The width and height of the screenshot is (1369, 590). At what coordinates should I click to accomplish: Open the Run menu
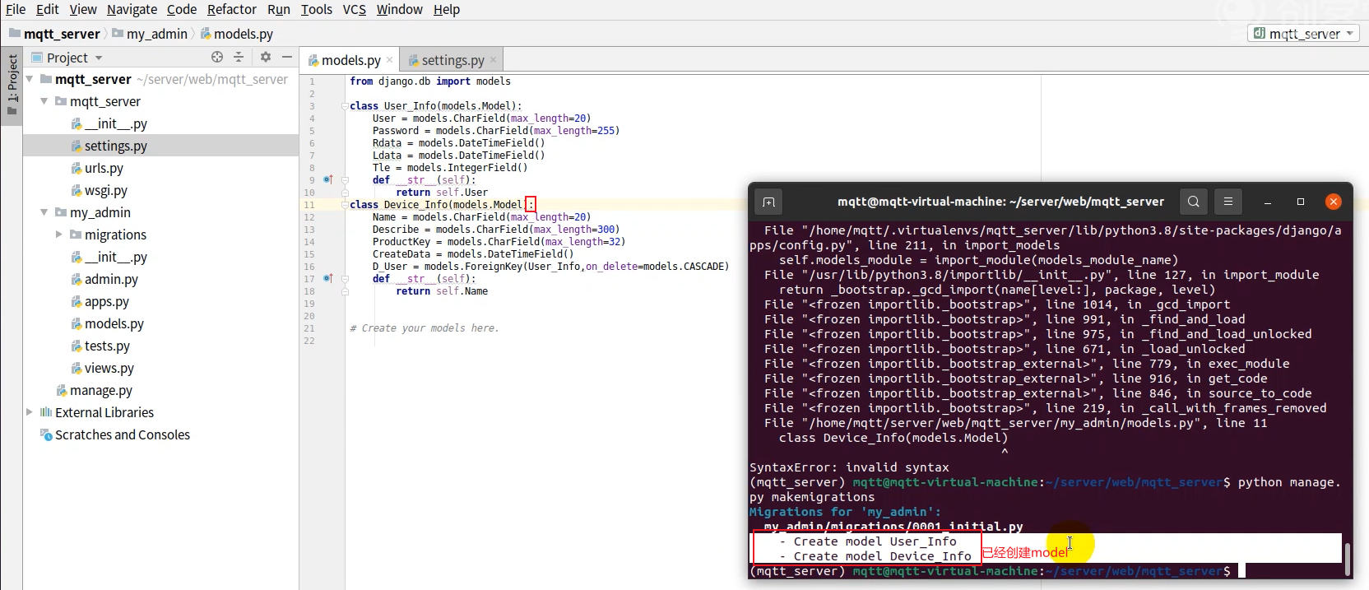coord(278,9)
